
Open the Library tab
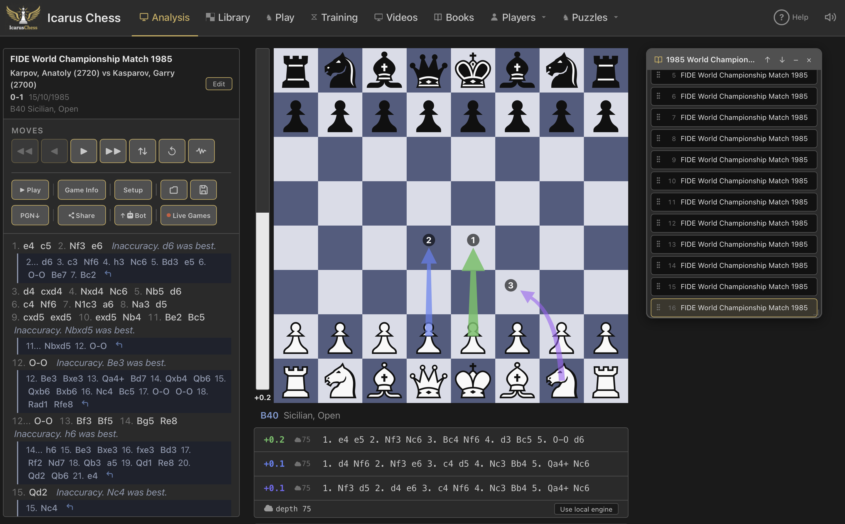[x=228, y=17]
